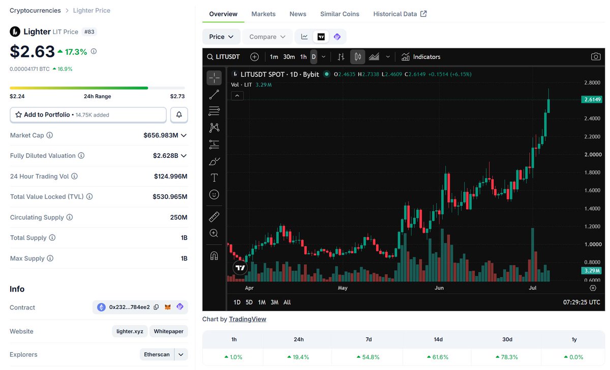
Task: Select the XABCD pattern tool
Action: click(x=214, y=128)
